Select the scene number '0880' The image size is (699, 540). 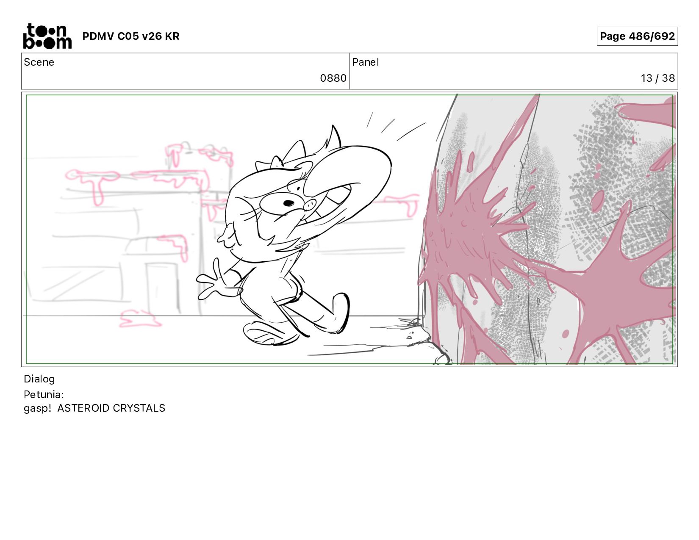click(333, 78)
